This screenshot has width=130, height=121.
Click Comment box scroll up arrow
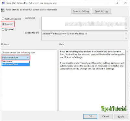[x=126, y=19]
